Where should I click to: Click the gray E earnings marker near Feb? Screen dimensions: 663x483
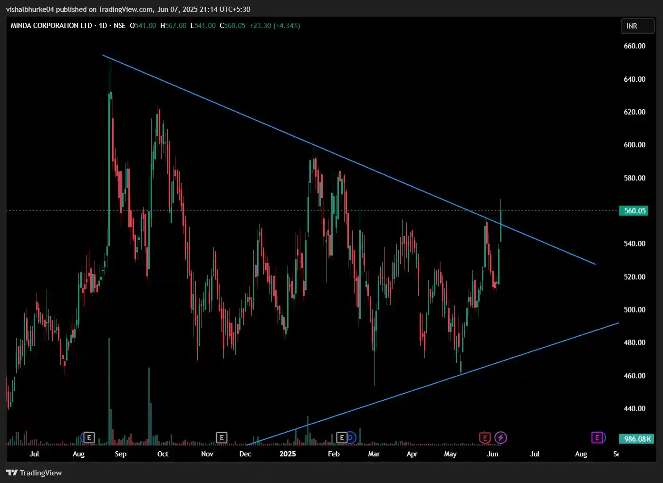tap(342, 437)
